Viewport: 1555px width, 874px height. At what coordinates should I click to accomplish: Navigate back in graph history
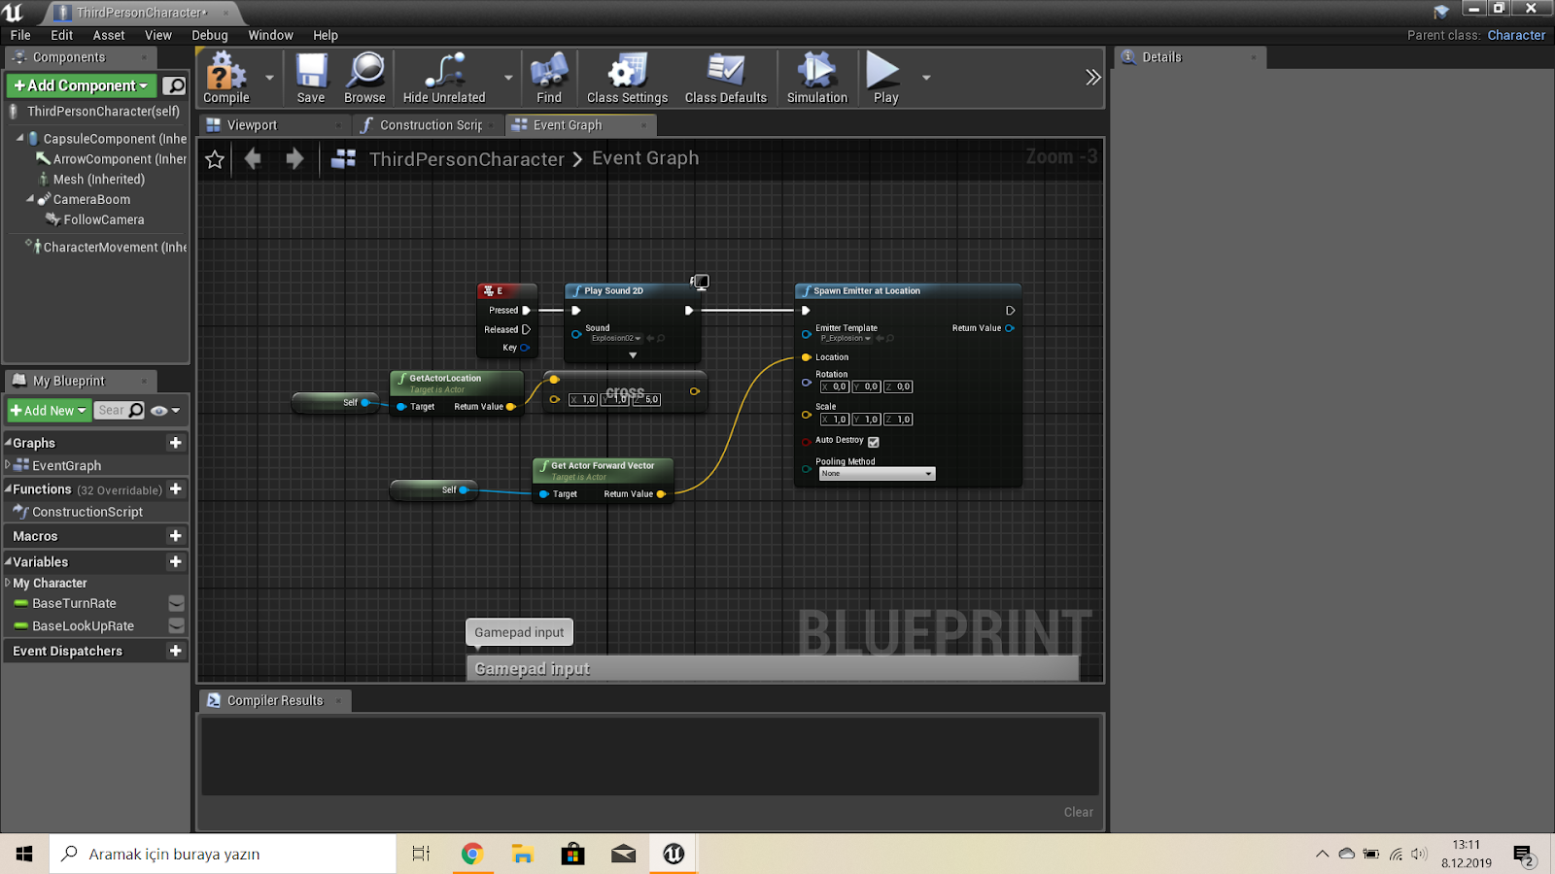coord(253,158)
